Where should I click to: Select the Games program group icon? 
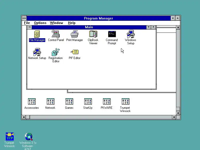(x=69, y=101)
